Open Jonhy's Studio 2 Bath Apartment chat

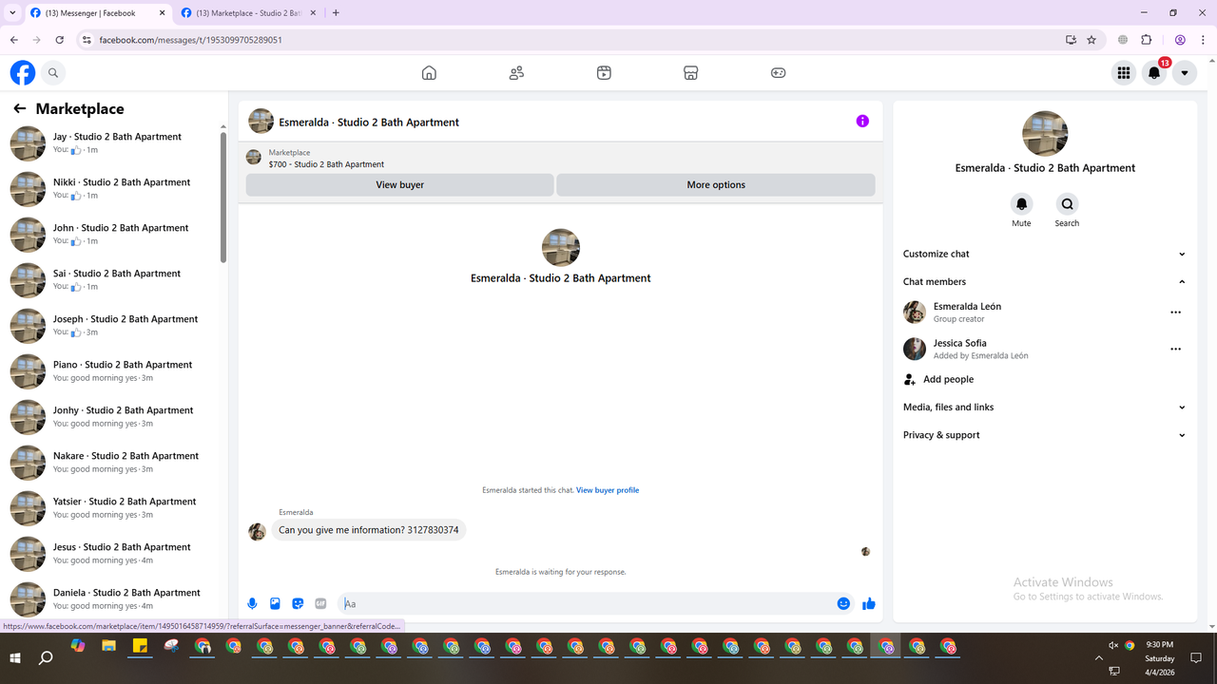point(113,417)
